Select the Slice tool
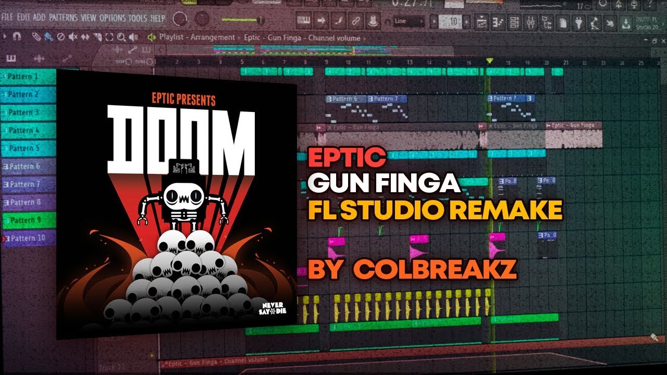Screen dimensions: 667x375 point(97,36)
